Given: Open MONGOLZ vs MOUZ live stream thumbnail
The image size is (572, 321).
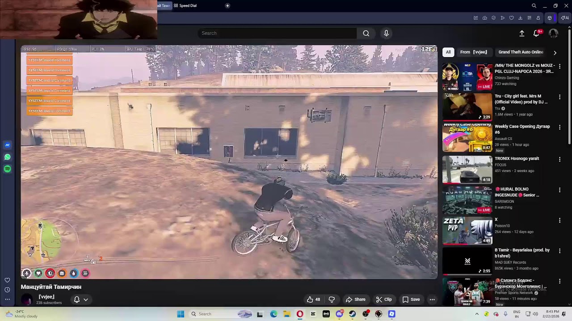Looking at the screenshot, I should tap(467, 77).
